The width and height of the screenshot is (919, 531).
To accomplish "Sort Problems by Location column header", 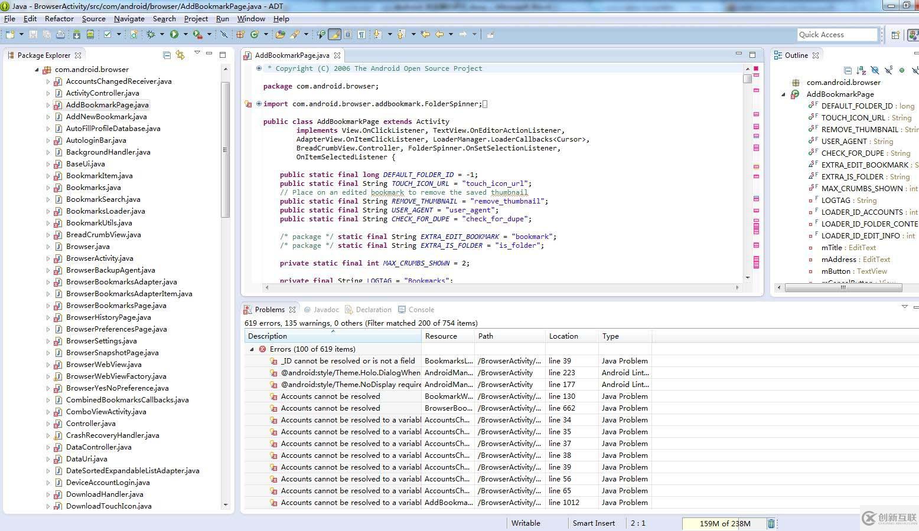I will (x=572, y=336).
